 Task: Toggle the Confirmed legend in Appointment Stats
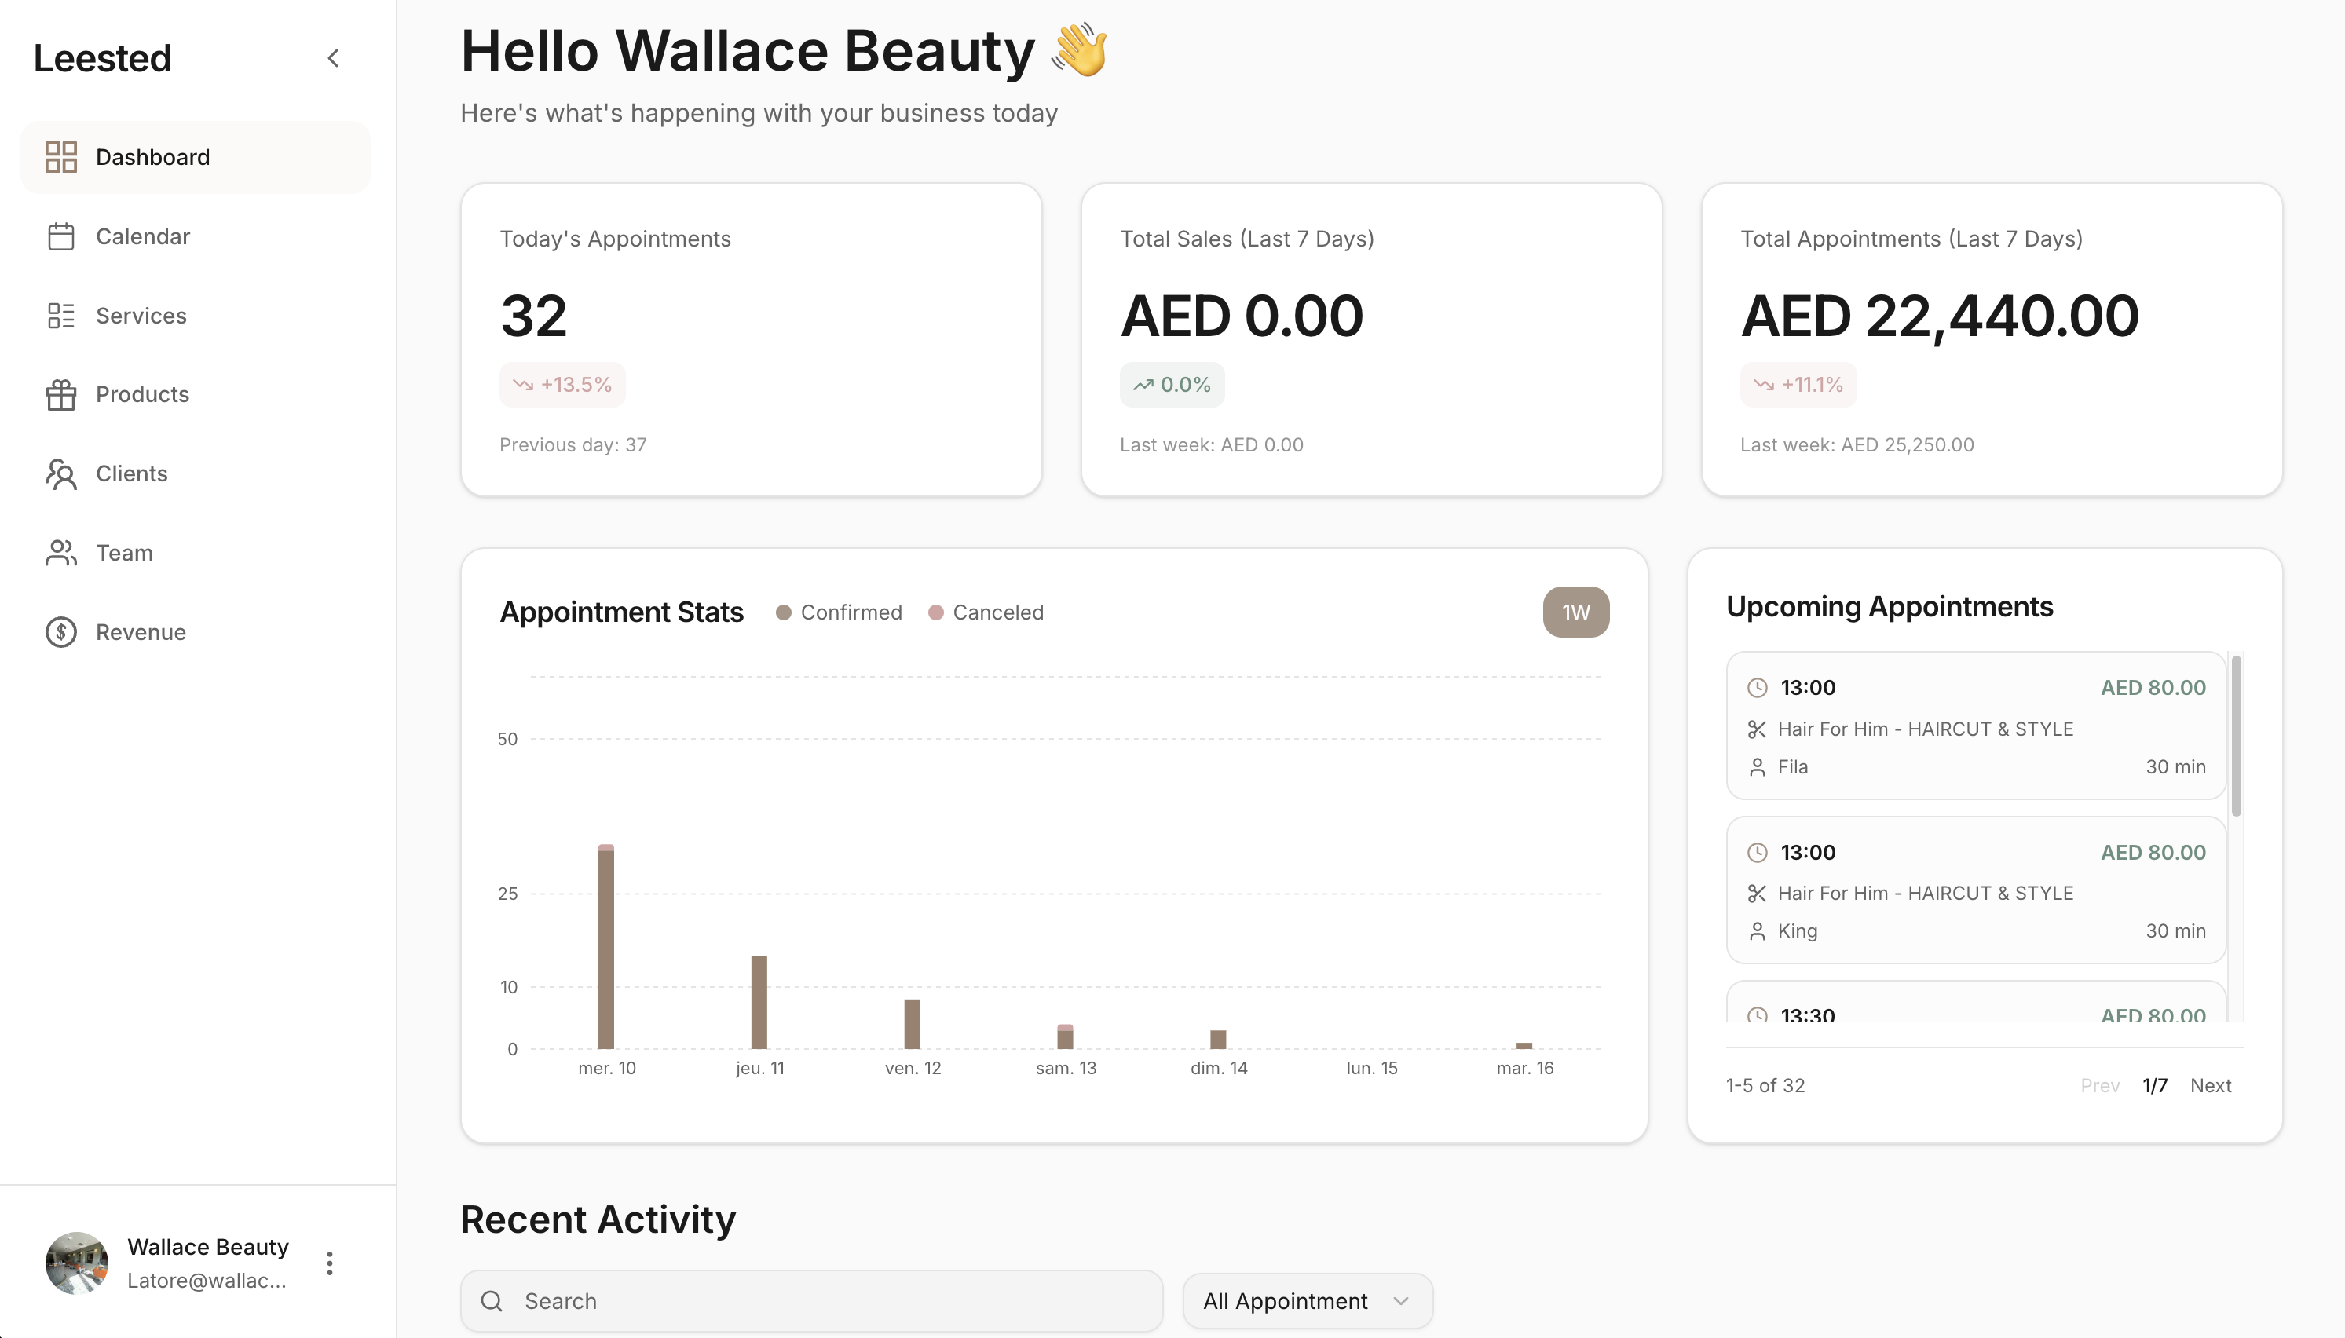838,611
